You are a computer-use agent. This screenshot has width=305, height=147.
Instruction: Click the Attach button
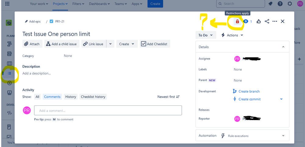click(x=32, y=44)
